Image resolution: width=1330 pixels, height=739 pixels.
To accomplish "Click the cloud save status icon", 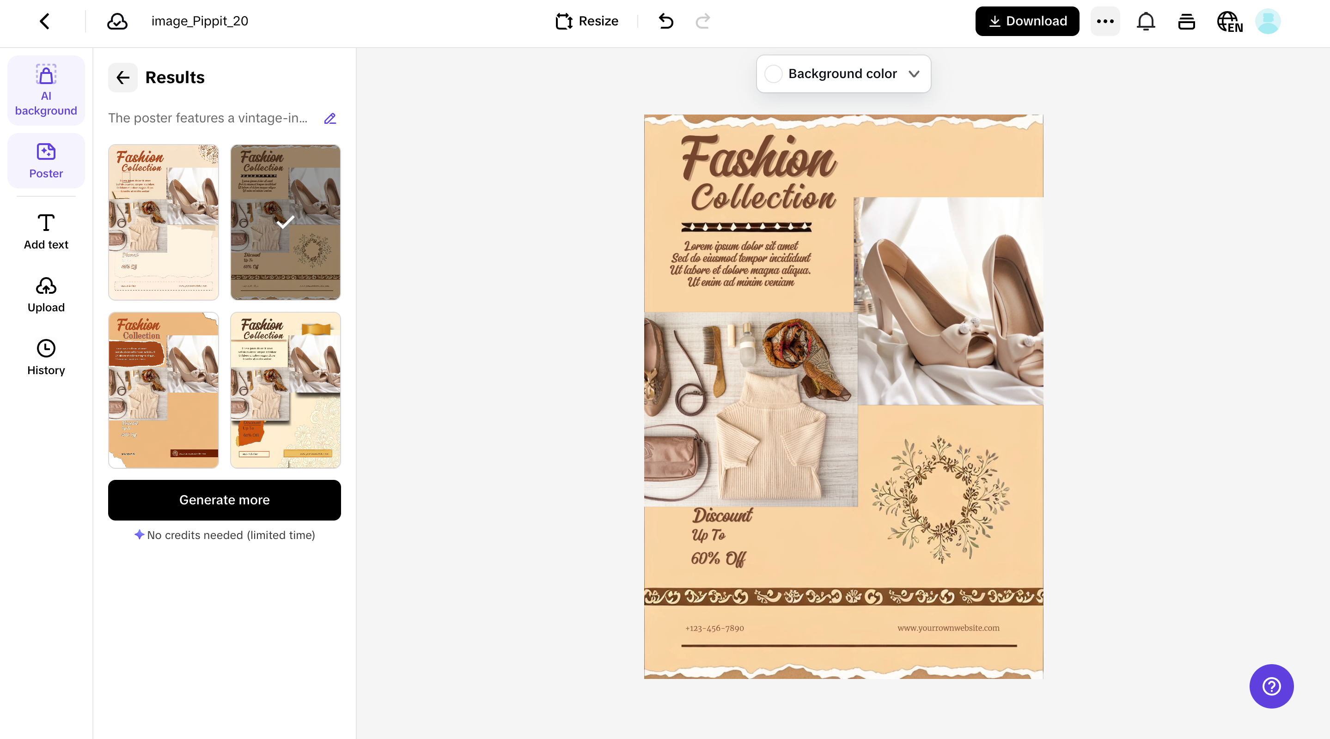I will (117, 21).
